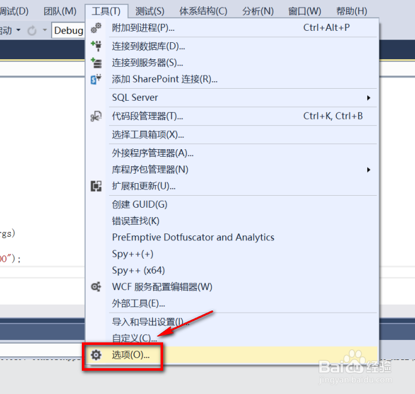This screenshot has height=394, width=415.
Task: Click the 工具(T) menu bar item
Action: tap(106, 11)
